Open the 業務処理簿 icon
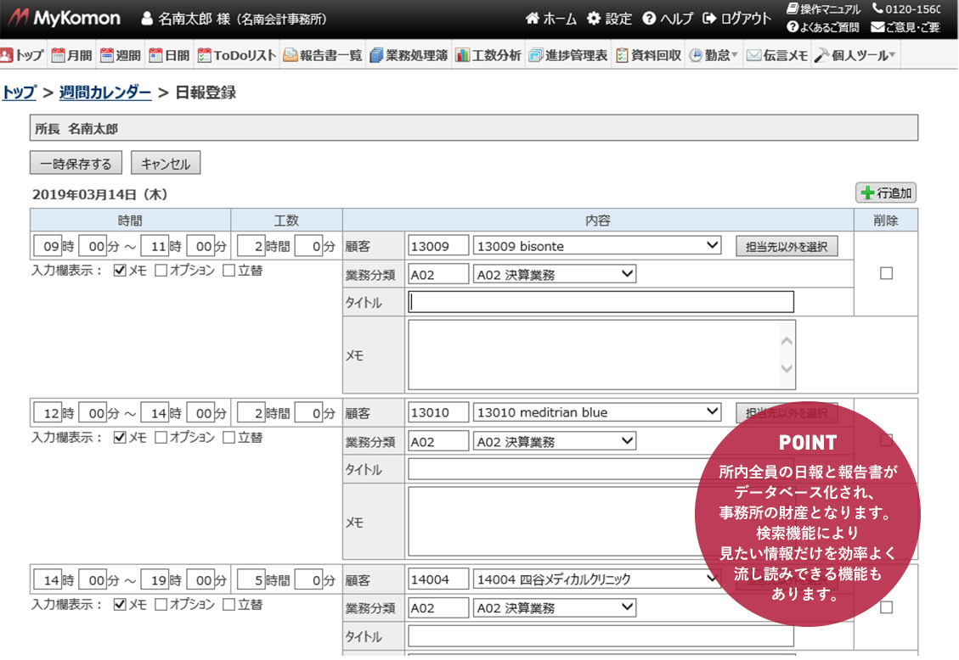 (x=377, y=55)
